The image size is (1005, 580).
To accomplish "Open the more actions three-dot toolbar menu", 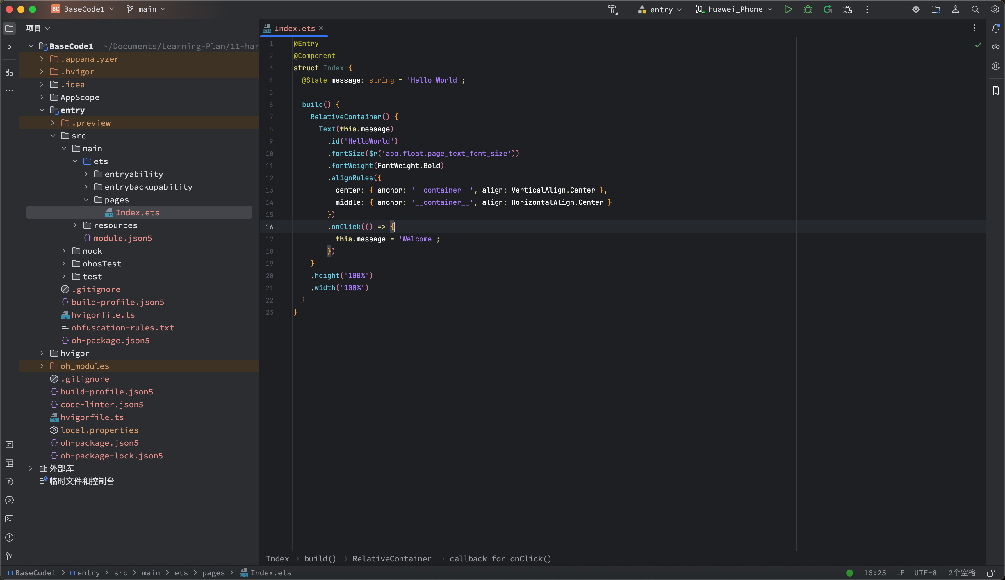I will (867, 9).
